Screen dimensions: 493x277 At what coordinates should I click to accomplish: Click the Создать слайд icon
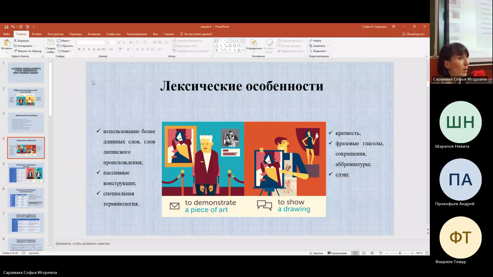(x=51, y=43)
